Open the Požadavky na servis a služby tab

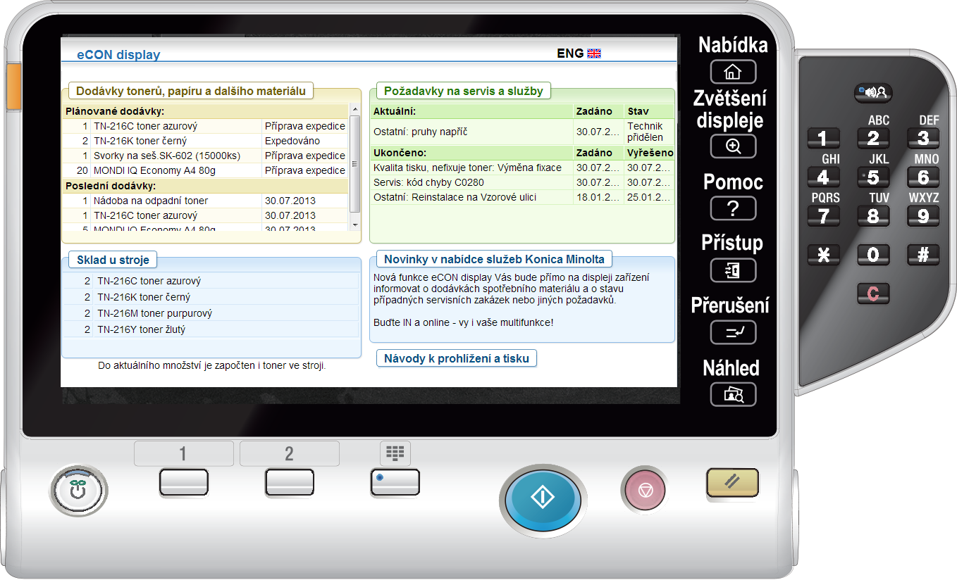click(x=463, y=91)
